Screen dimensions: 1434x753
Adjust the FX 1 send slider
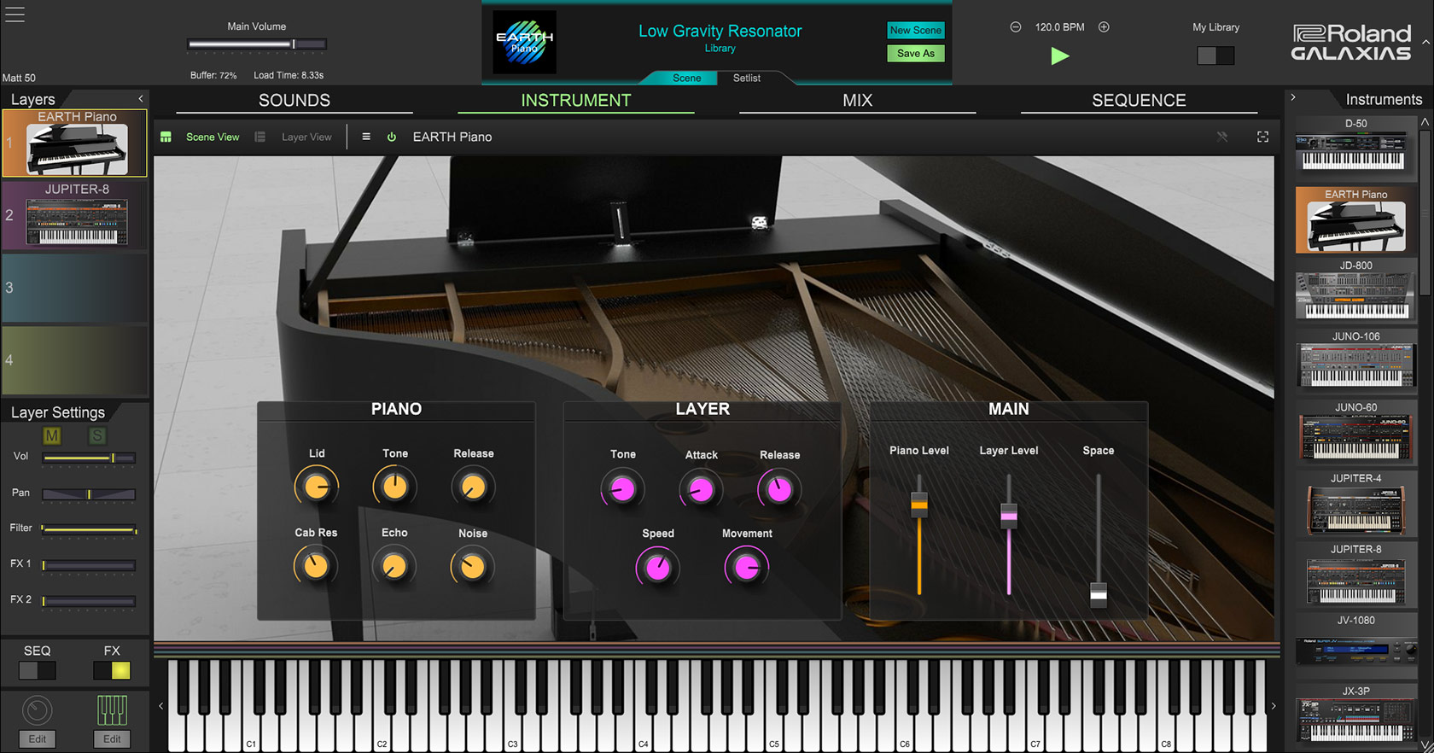click(89, 565)
